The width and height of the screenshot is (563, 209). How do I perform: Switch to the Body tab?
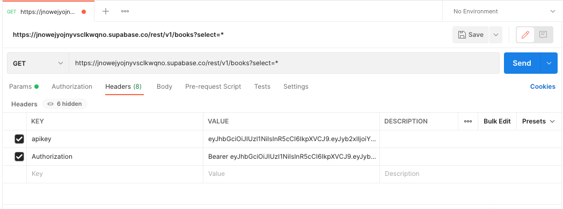point(164,87)
